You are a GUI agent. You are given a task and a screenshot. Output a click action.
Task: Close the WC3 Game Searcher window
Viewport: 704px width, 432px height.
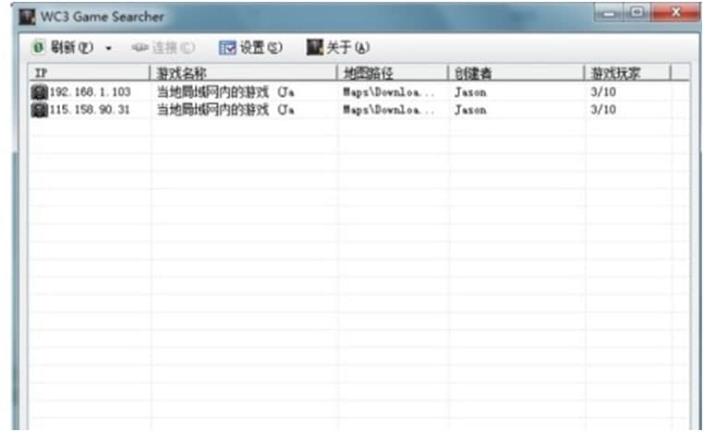coord(675,13)
